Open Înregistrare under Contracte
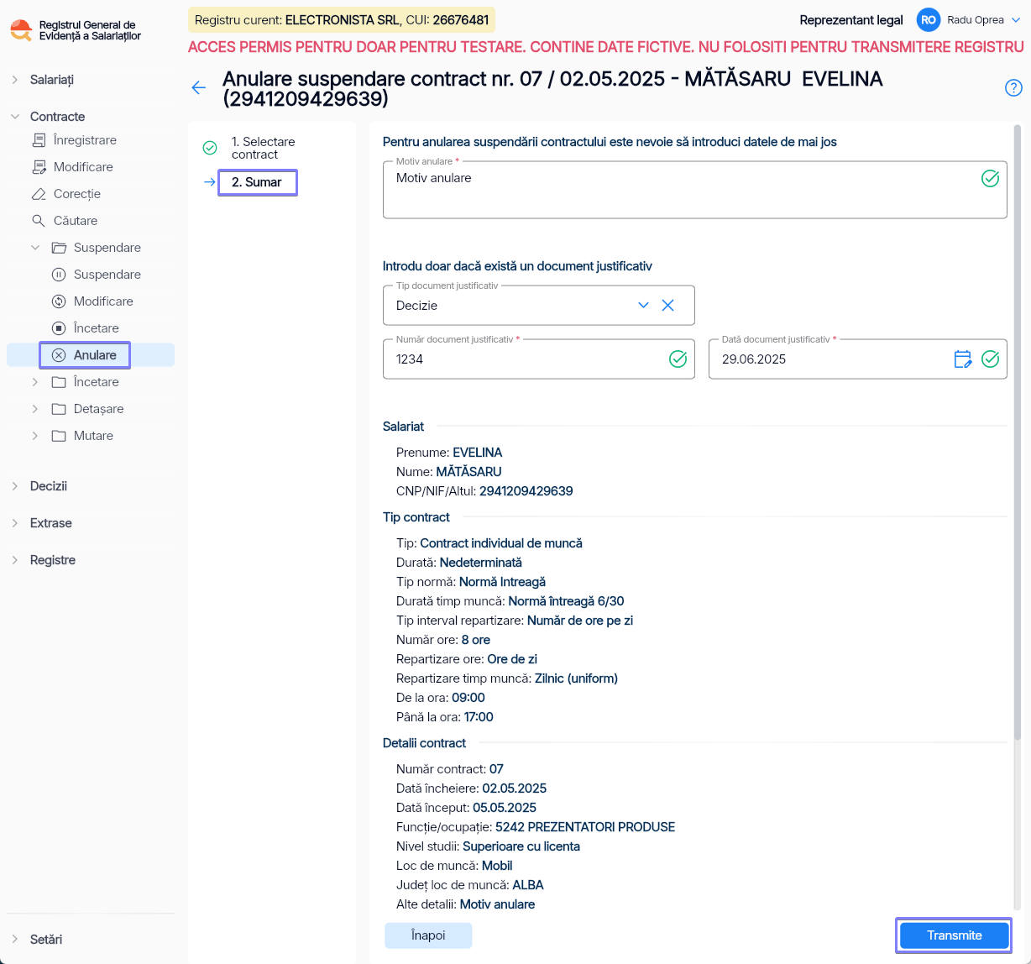The image size is (1031, 964). (85, 140)
